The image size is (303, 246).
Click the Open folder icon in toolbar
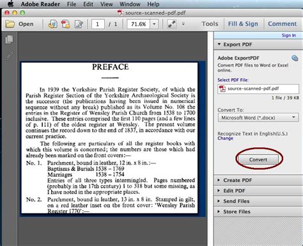tap(10, 24)
